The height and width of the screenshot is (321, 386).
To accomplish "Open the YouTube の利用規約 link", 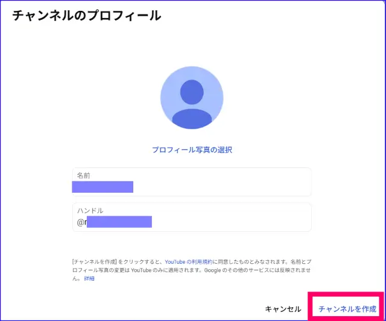I will point(188,263).
